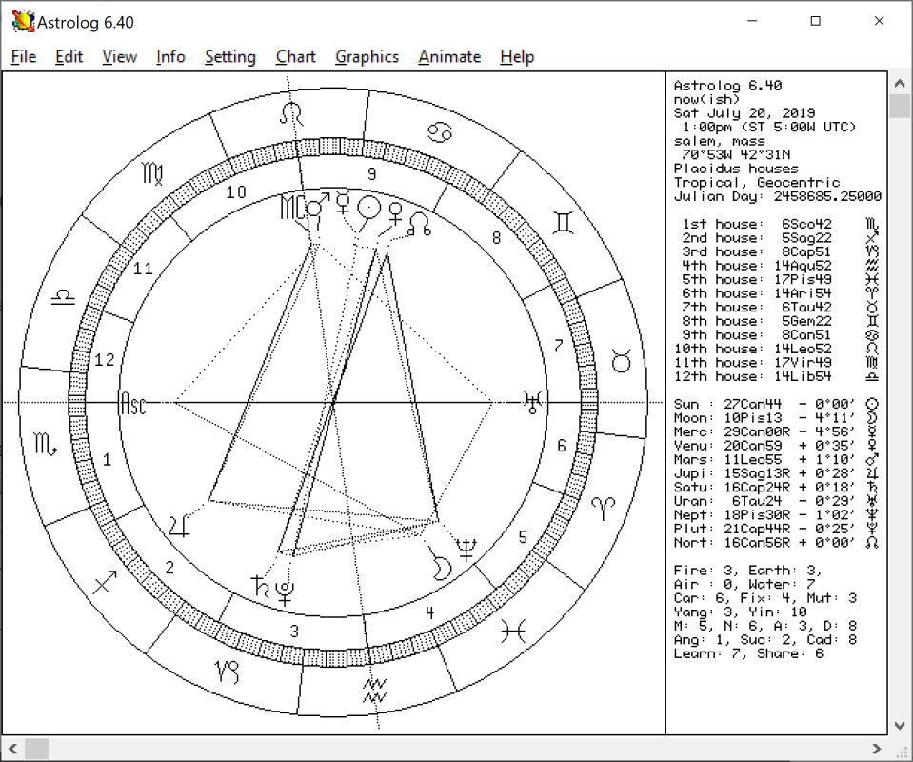Click the down arrow on the vertical scrollbar
Image resolution: width=913 pixels, height=762 pixels.
point(899,725)
